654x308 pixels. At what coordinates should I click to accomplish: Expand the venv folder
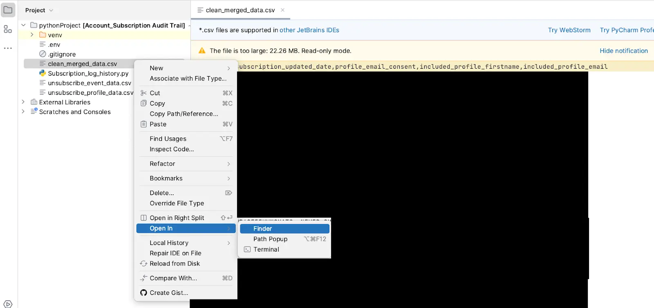(32, 35)
